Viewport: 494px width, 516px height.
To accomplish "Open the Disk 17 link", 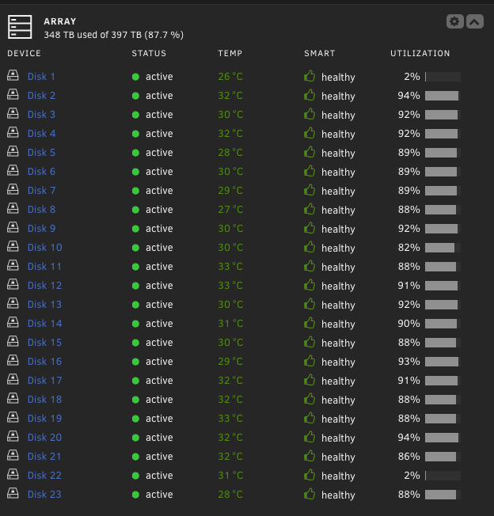I will pos(45,381).
